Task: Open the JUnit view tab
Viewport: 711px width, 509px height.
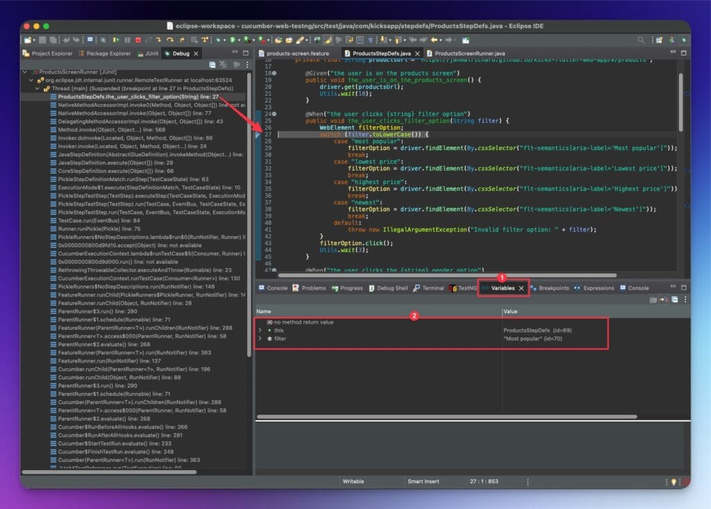Action: [148, 53]
